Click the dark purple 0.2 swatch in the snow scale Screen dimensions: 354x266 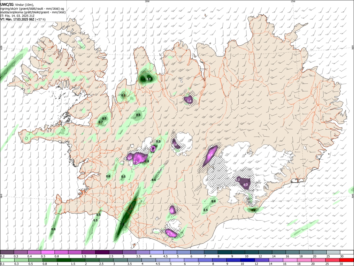tap(7, 252)
